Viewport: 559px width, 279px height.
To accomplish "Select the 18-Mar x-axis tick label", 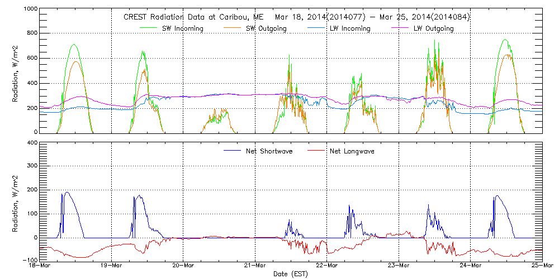I will (40, 266).
